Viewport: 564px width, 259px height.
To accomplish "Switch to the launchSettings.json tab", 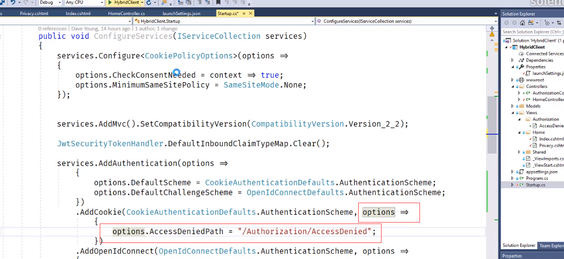I will pyautogui.click(x=182, y=13).
